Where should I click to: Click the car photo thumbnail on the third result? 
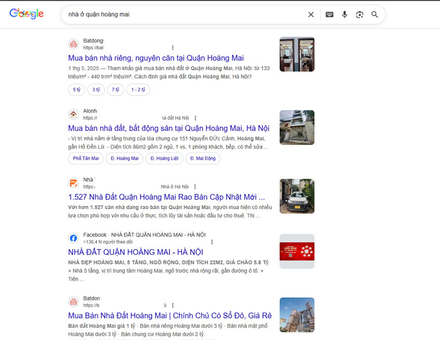pos(297,196)
